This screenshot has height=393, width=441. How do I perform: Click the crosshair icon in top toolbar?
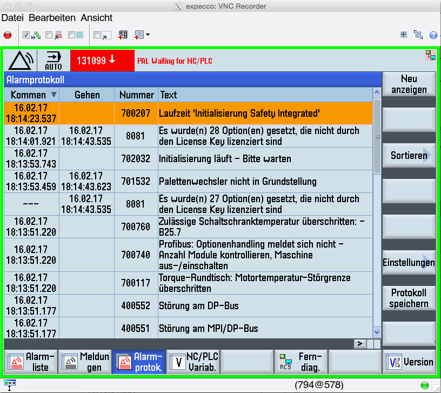(403, 35)
